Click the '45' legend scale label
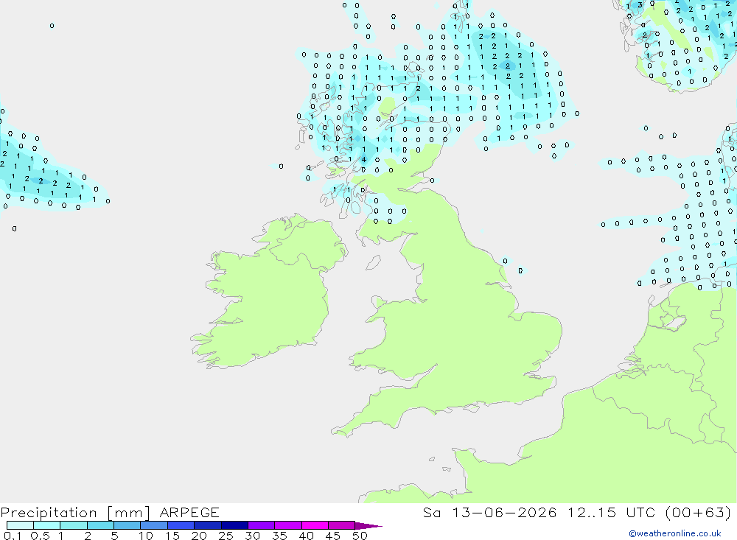The height and width of the screenshot is (540, 737). click(x=333, y=536)
